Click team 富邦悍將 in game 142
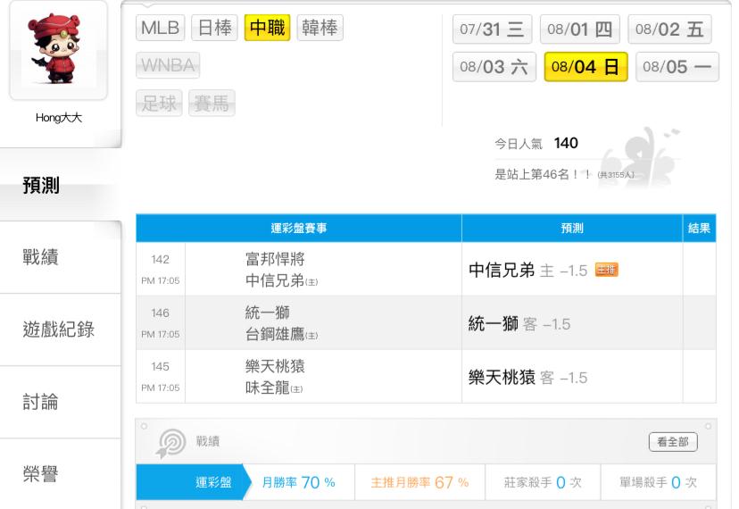Image resolution: width=739 pixels, height=509 pixels. [275, 258]
